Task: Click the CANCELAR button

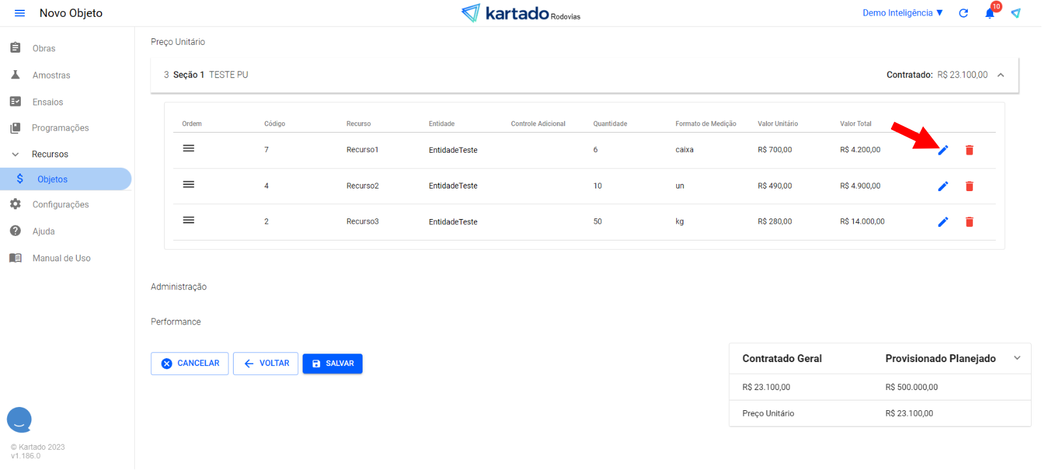Action: click(x=189, y=363)
